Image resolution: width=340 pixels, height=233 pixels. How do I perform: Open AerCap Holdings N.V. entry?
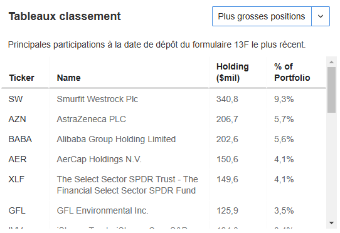[99, 159]
